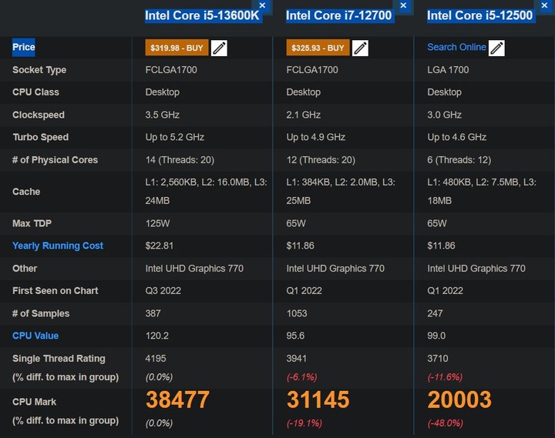Image resolution: width=555 pixels, height=438 pixels.
Task: Click CPU Value 95.6
Action: click(x=295, y=336)
